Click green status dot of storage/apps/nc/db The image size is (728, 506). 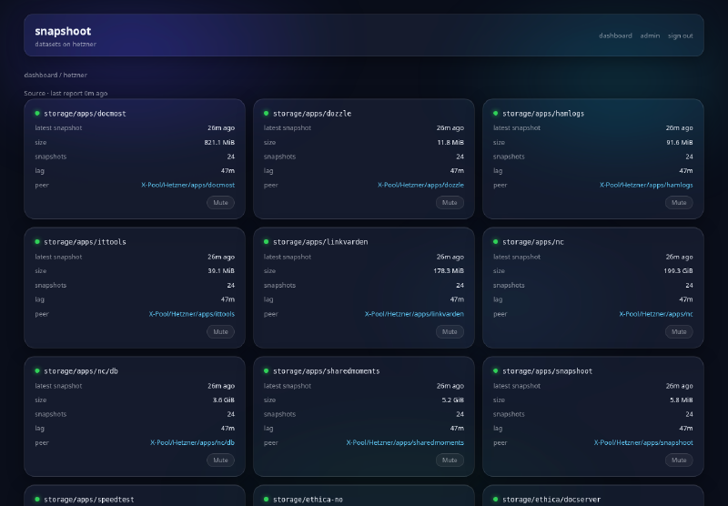[37, 370]
